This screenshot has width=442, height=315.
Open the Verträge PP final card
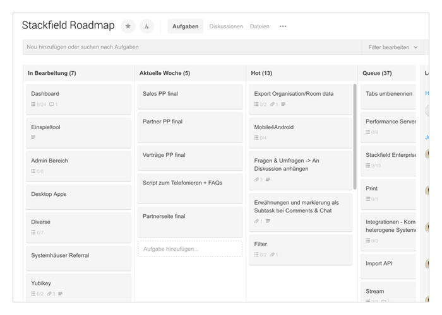pyautogui.click(x=190, y=157)
